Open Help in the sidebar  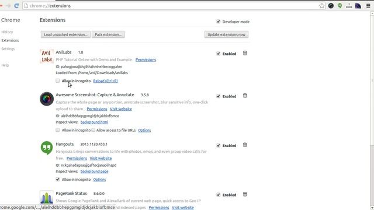pyautogui.click(x=5, y=65)
